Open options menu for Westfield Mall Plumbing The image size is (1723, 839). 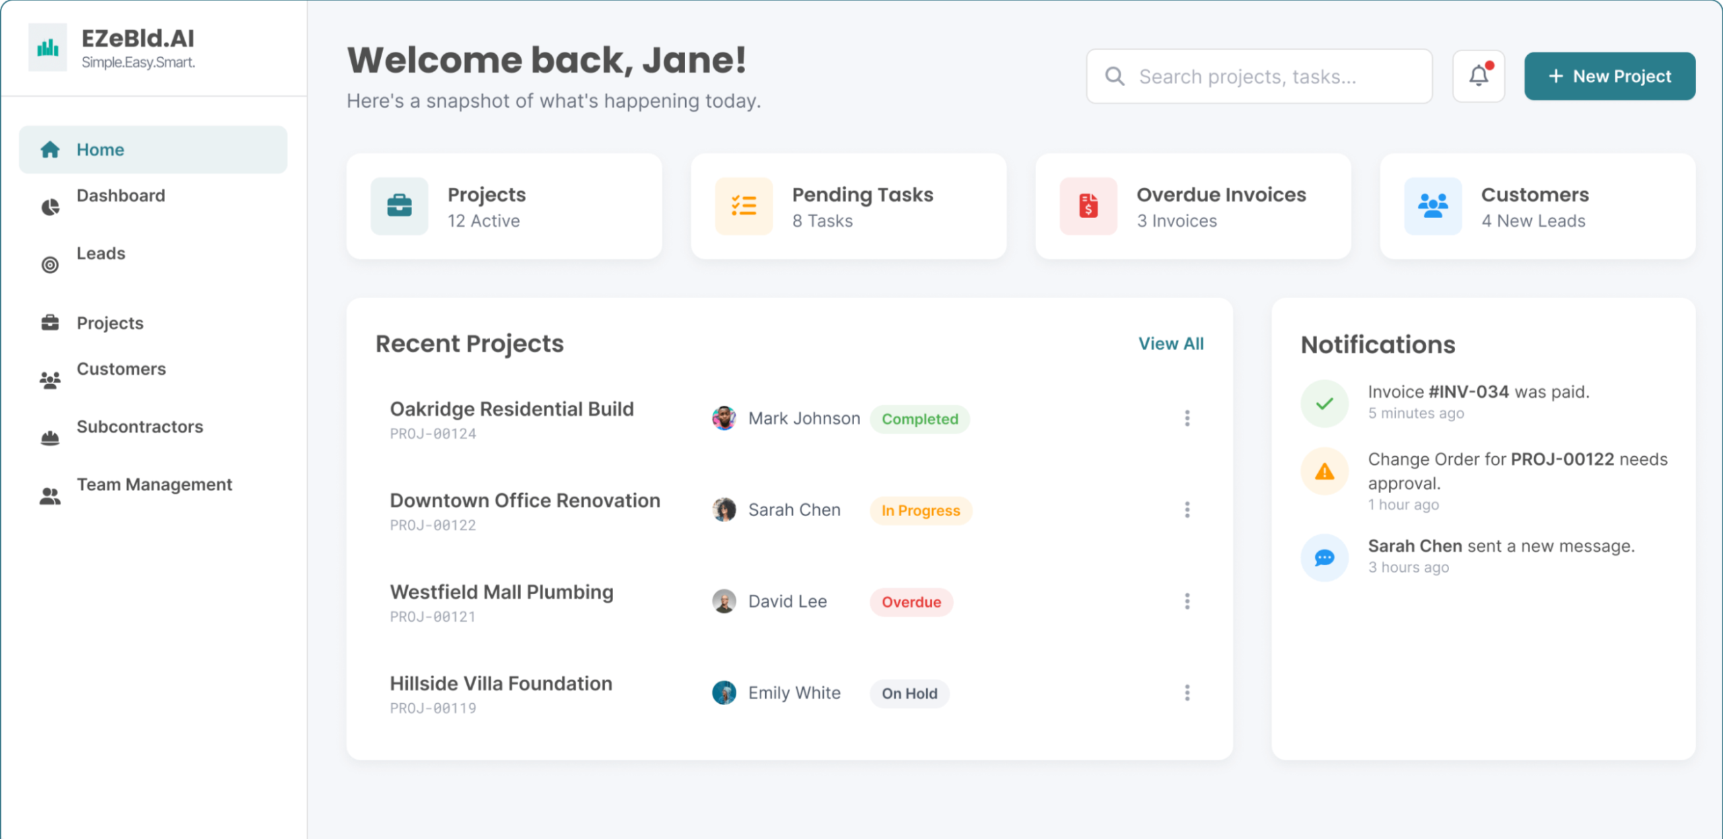pos(1188,601)
